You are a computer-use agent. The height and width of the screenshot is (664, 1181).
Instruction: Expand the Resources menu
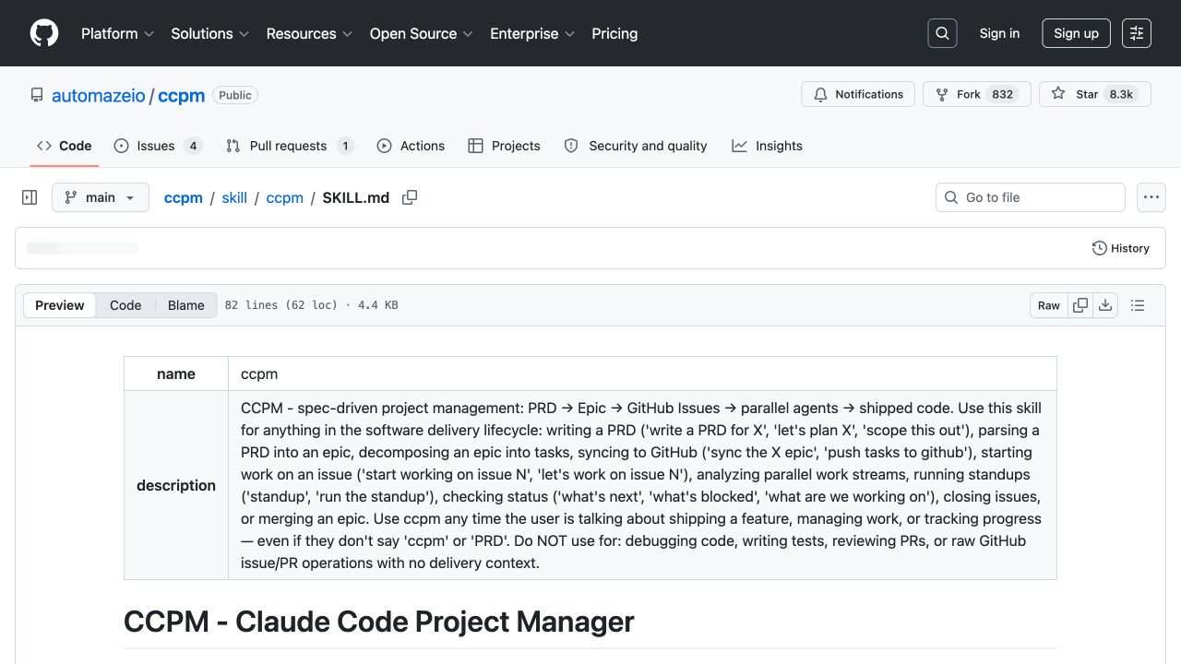click(309, 33)
